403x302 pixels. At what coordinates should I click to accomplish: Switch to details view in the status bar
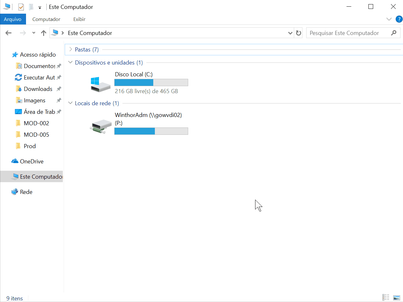click(x=386, y=298)
